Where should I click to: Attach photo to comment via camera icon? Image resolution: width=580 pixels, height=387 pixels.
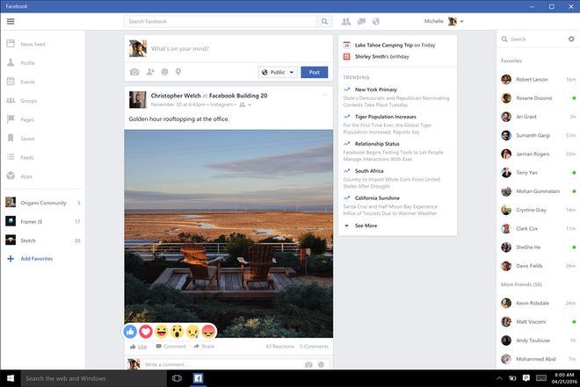(x=308, y=364)
